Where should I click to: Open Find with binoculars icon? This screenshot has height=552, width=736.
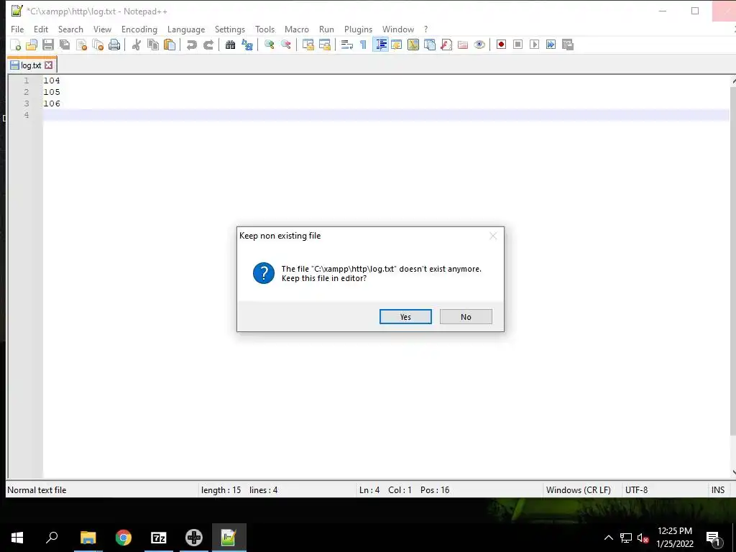[230, 45]
